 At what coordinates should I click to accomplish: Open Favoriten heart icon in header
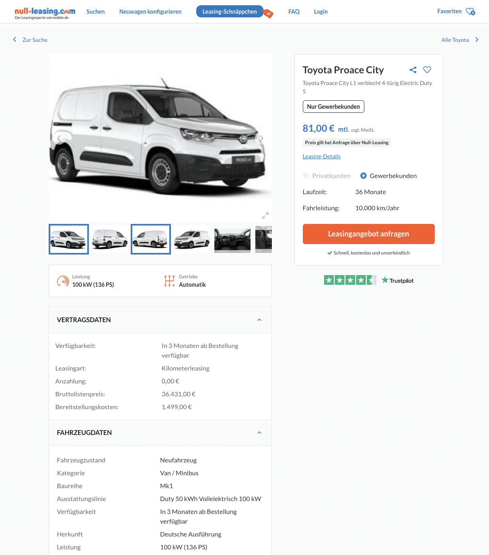[x=471, y=12]
